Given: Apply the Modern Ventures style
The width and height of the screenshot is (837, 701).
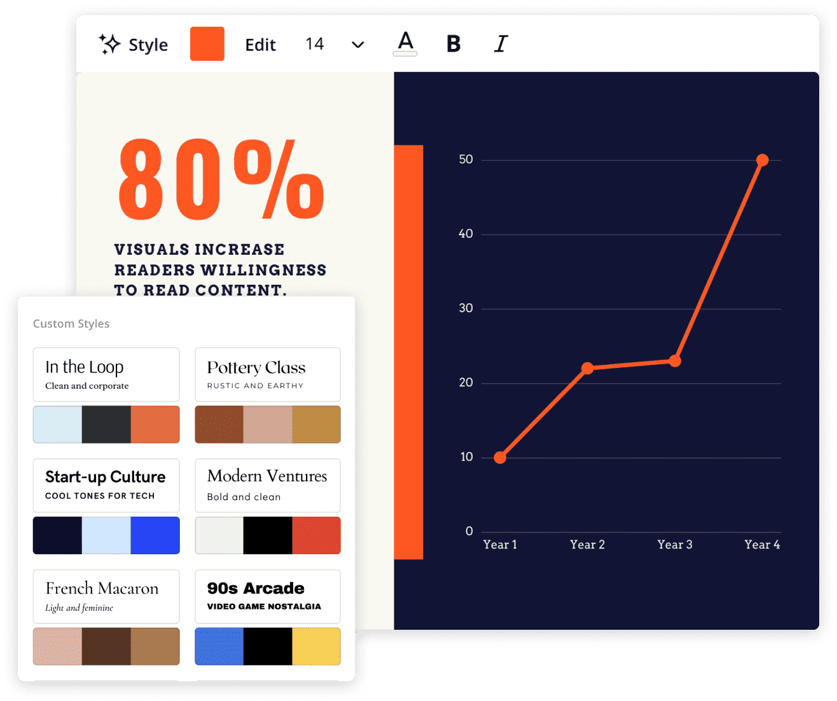Looking at the screenshot, I should 268,486.
